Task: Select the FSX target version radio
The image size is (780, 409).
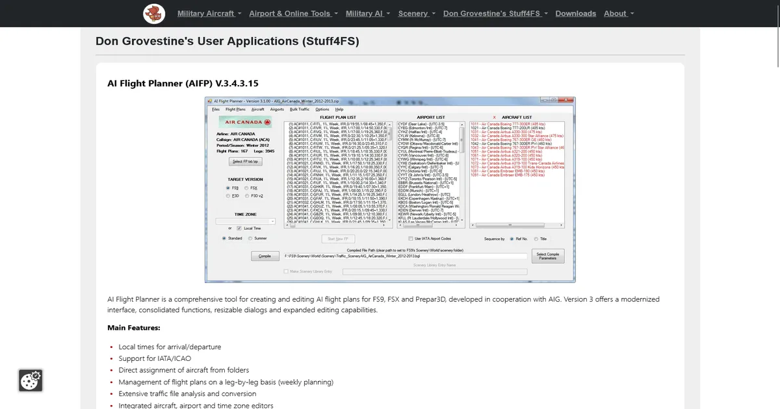Action: tap(246, 188)
